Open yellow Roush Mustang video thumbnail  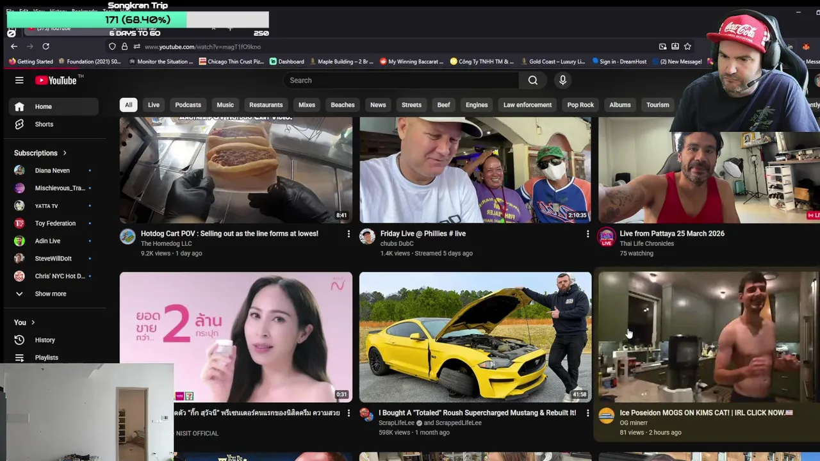(475, 337)
